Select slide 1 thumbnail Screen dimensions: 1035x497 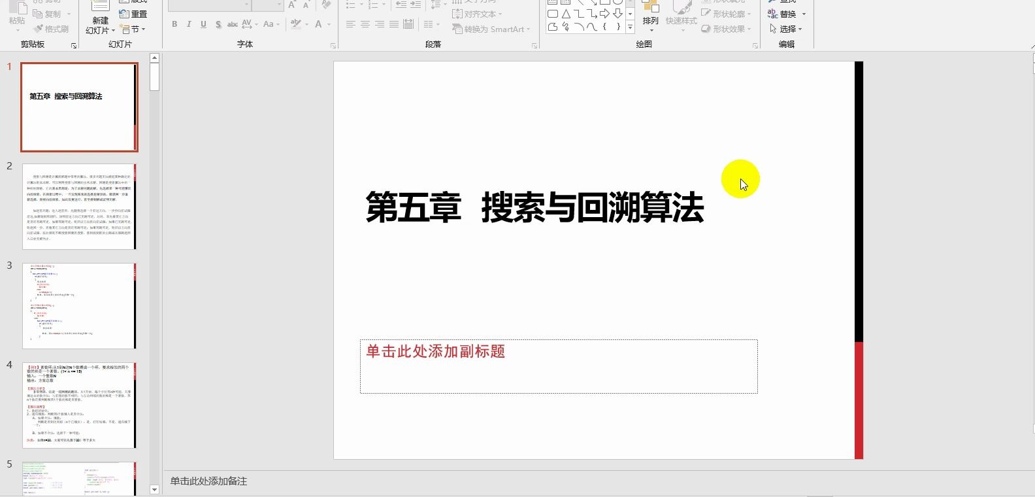(79, 107)
